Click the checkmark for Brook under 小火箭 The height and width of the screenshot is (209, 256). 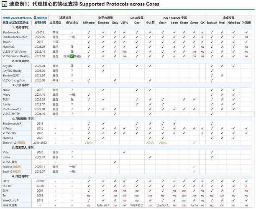(x=150, y=157)
